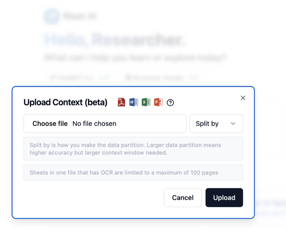Click the dark Upload button
Viewport: 286px width, 246px height.
224,197
